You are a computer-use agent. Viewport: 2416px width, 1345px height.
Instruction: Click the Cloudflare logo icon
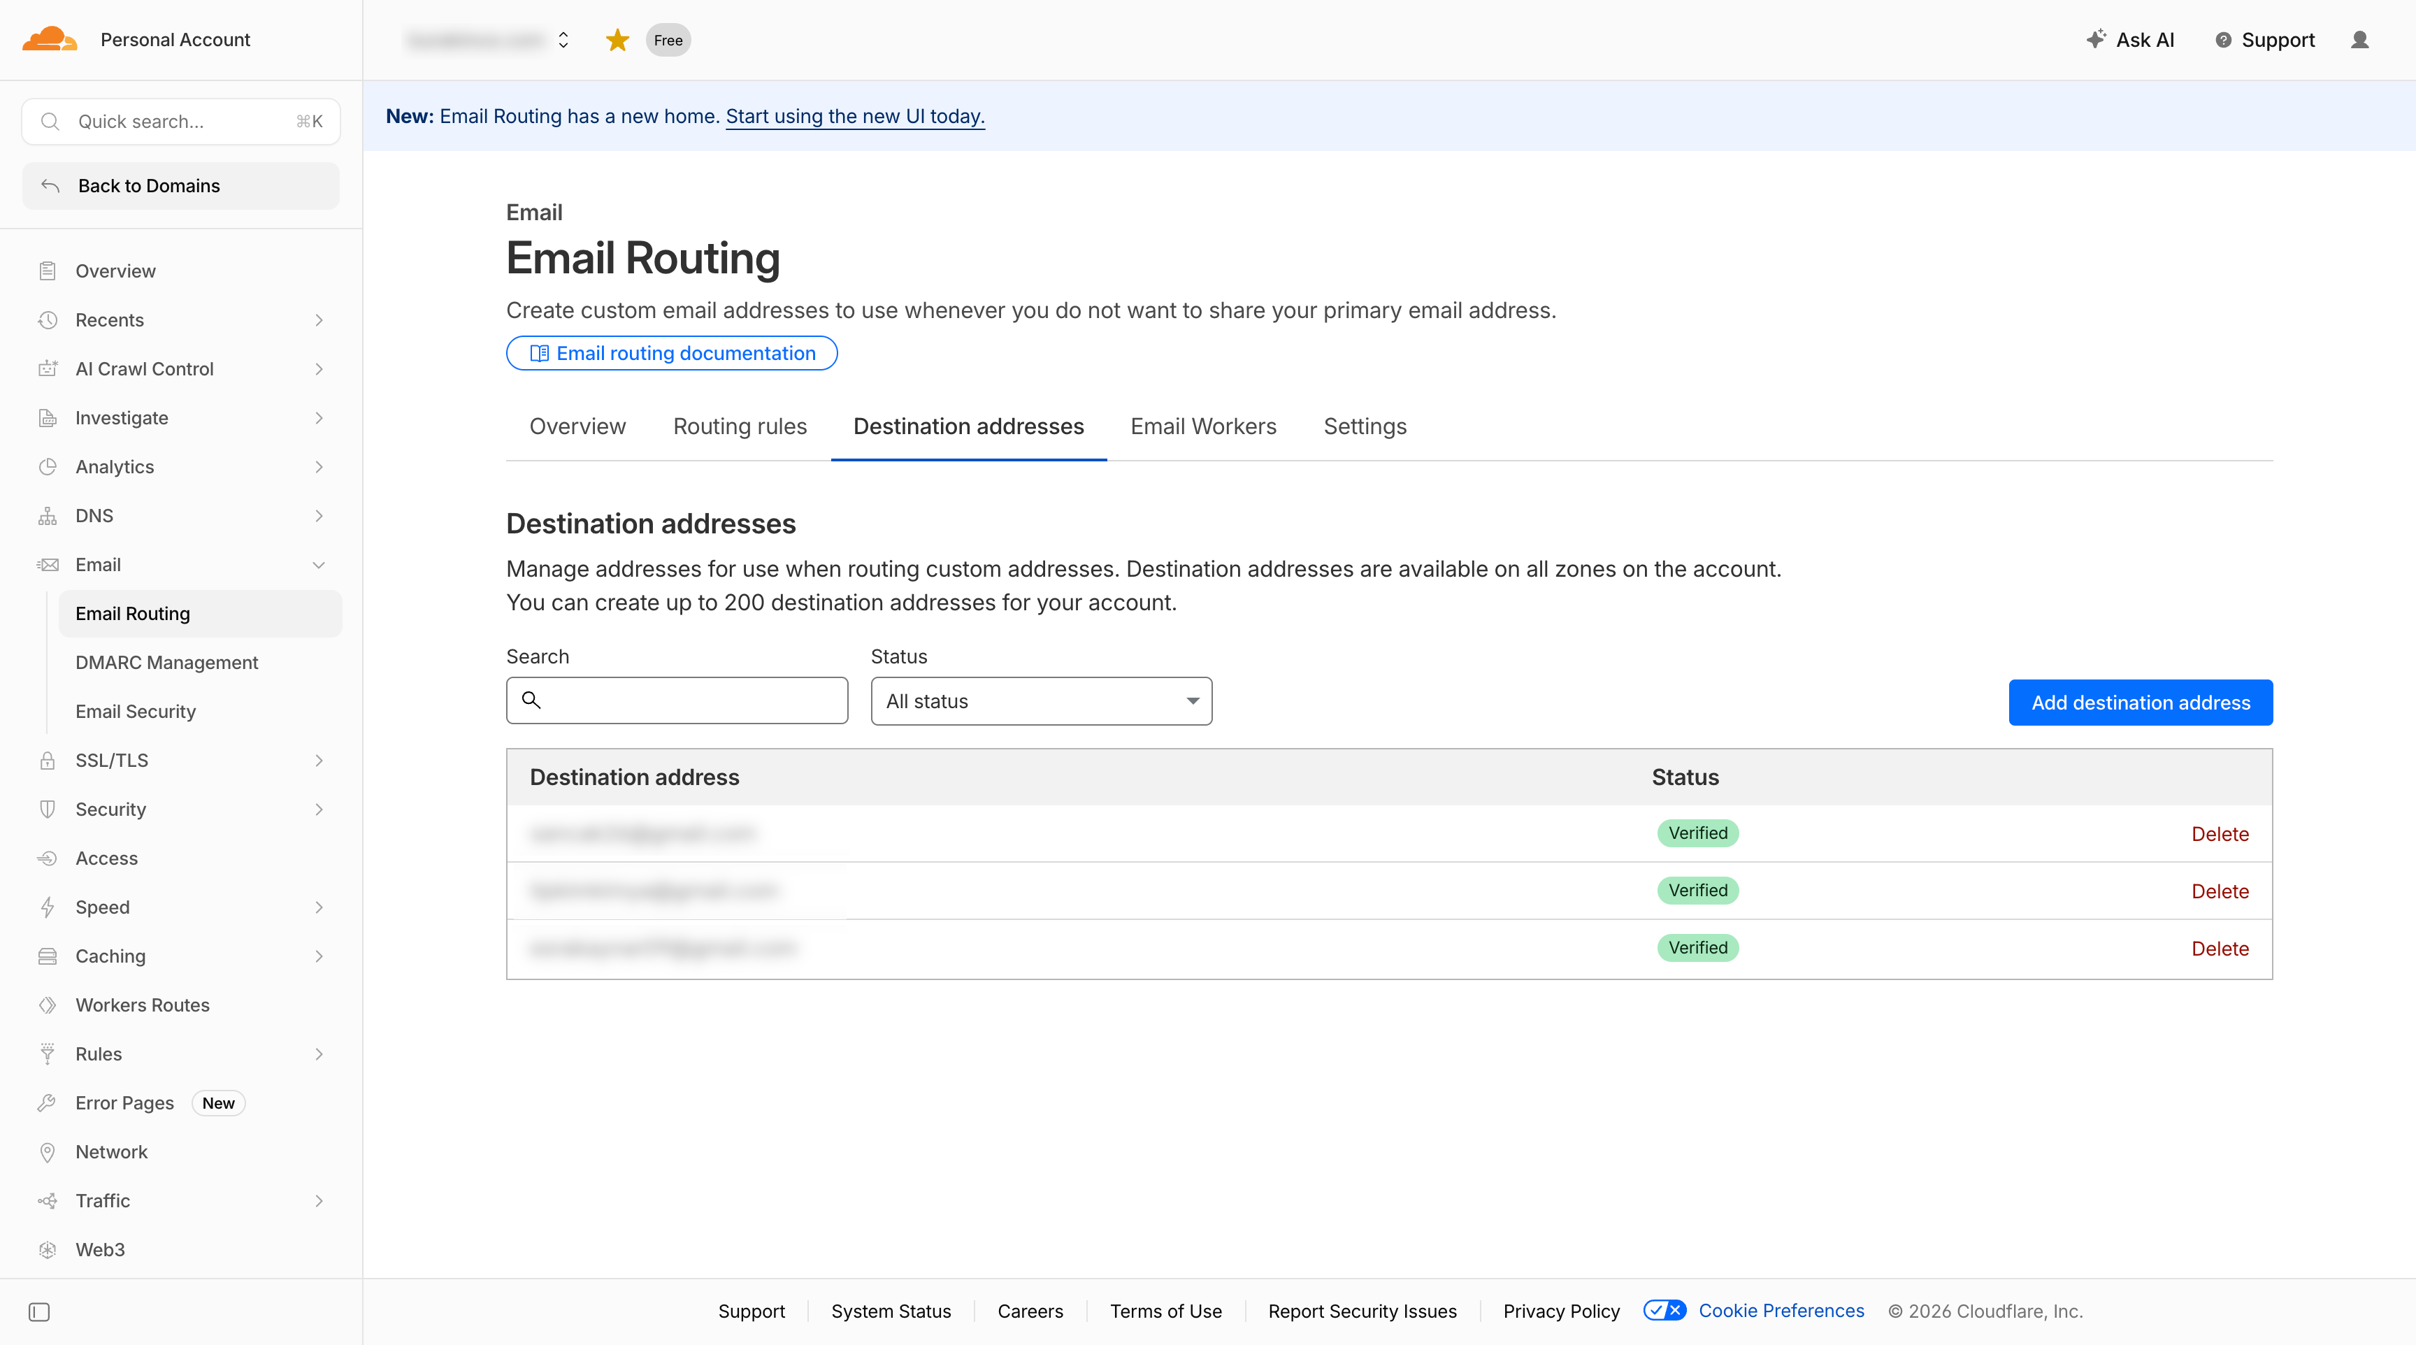(x=50, y=39)
